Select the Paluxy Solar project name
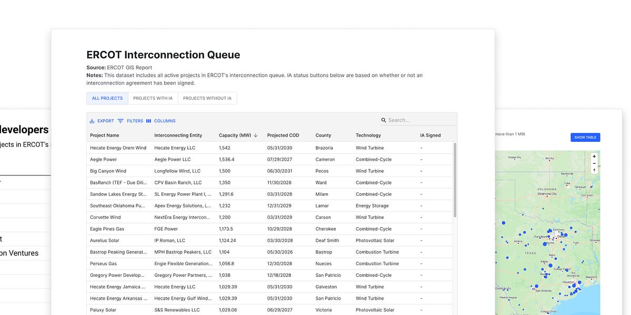This screenshot has height=315, width=631. coord(103,310)
